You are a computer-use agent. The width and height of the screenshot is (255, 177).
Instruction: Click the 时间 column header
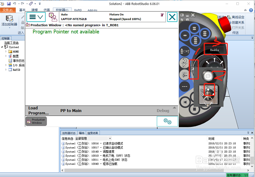[x=211, y=139]
